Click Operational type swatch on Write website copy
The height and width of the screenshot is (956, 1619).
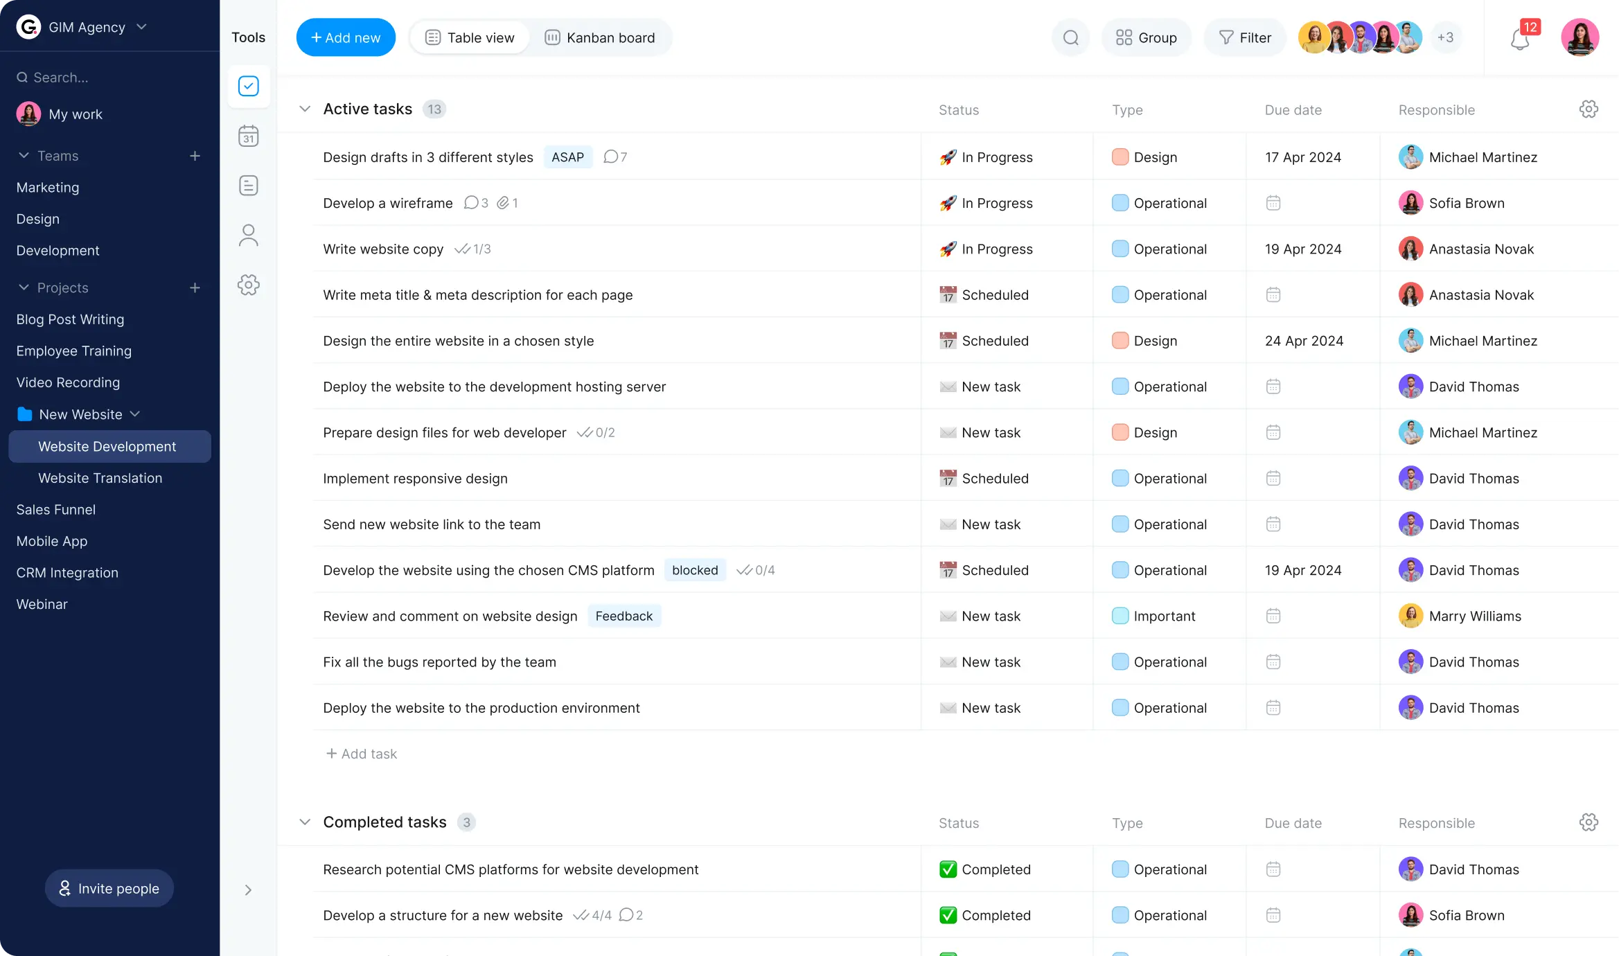coord(1120,249)
